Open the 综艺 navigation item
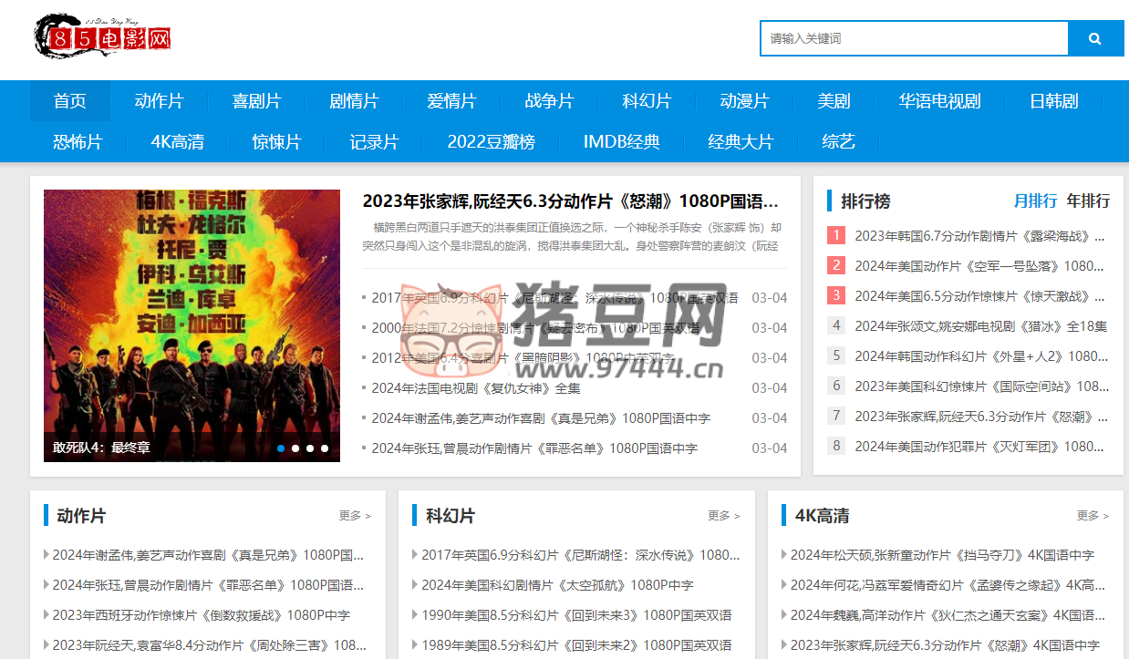Image resolution: width=1129 pixels, height=659 pixels. (838, 141)
